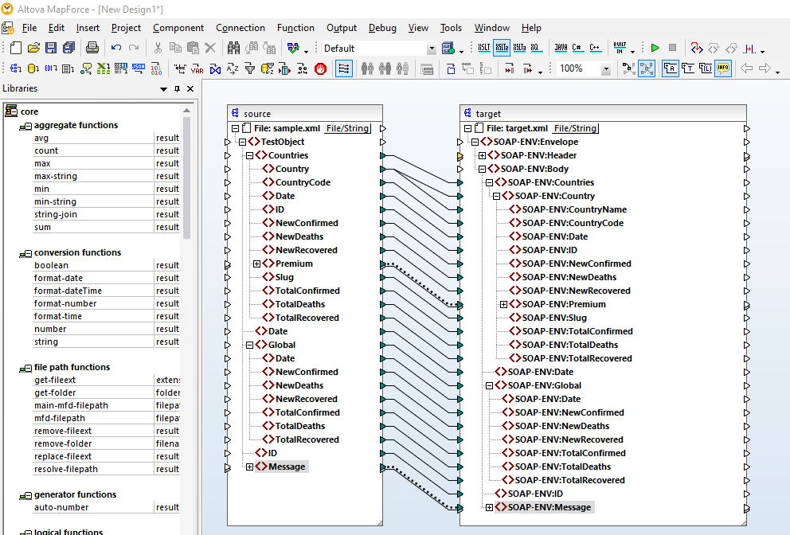790x535 pixels.
Task: Insert a JSON schema component
Action: coord(139,69)
